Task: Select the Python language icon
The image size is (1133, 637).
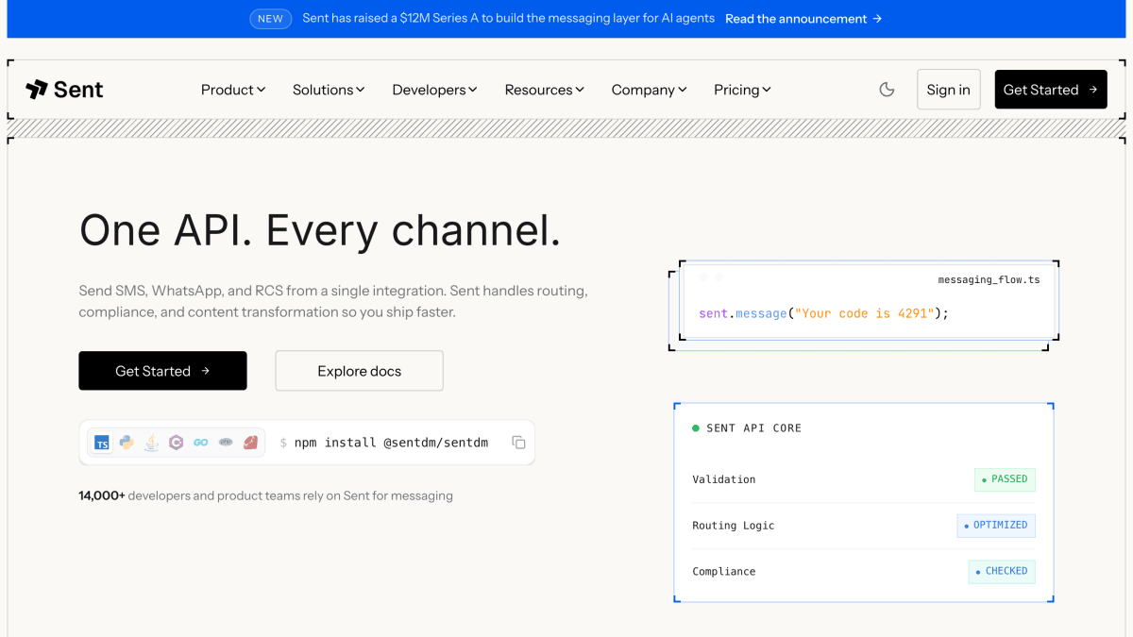Action: click(127, 443)
